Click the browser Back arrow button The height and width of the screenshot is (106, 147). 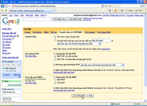[2, 6]
